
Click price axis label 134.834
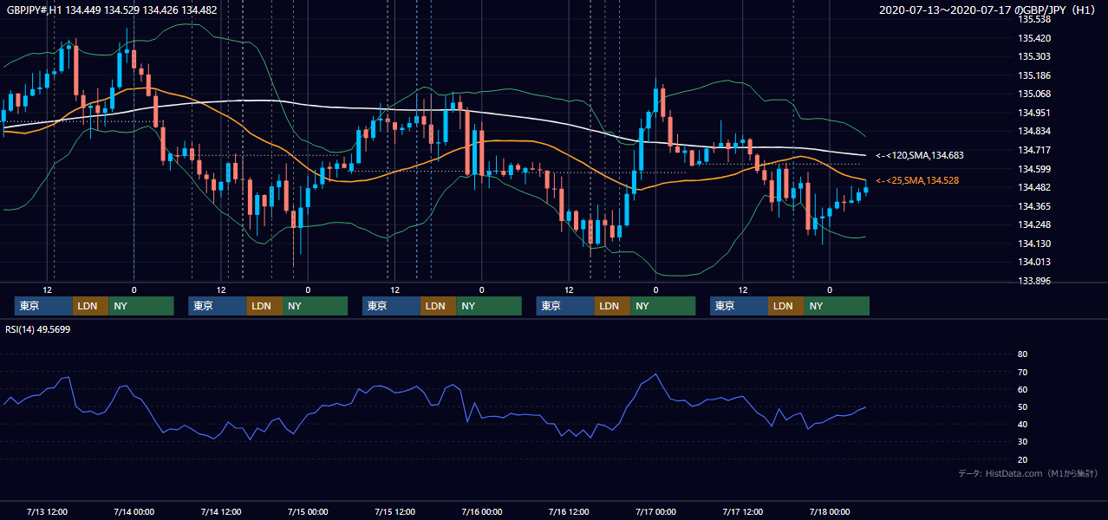(1034, 131)
